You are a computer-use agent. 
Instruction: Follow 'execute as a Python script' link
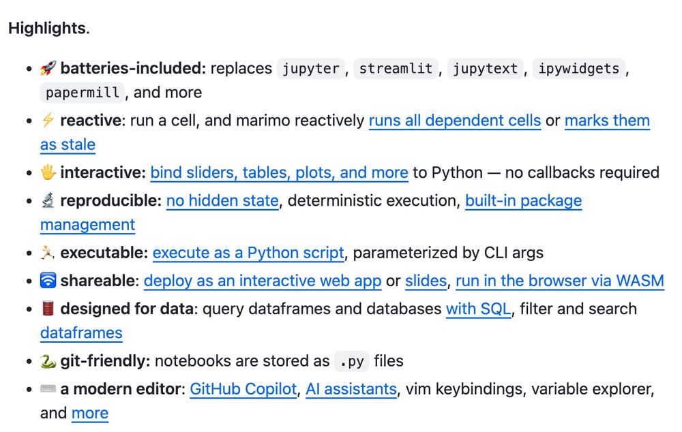pos(248,253)
